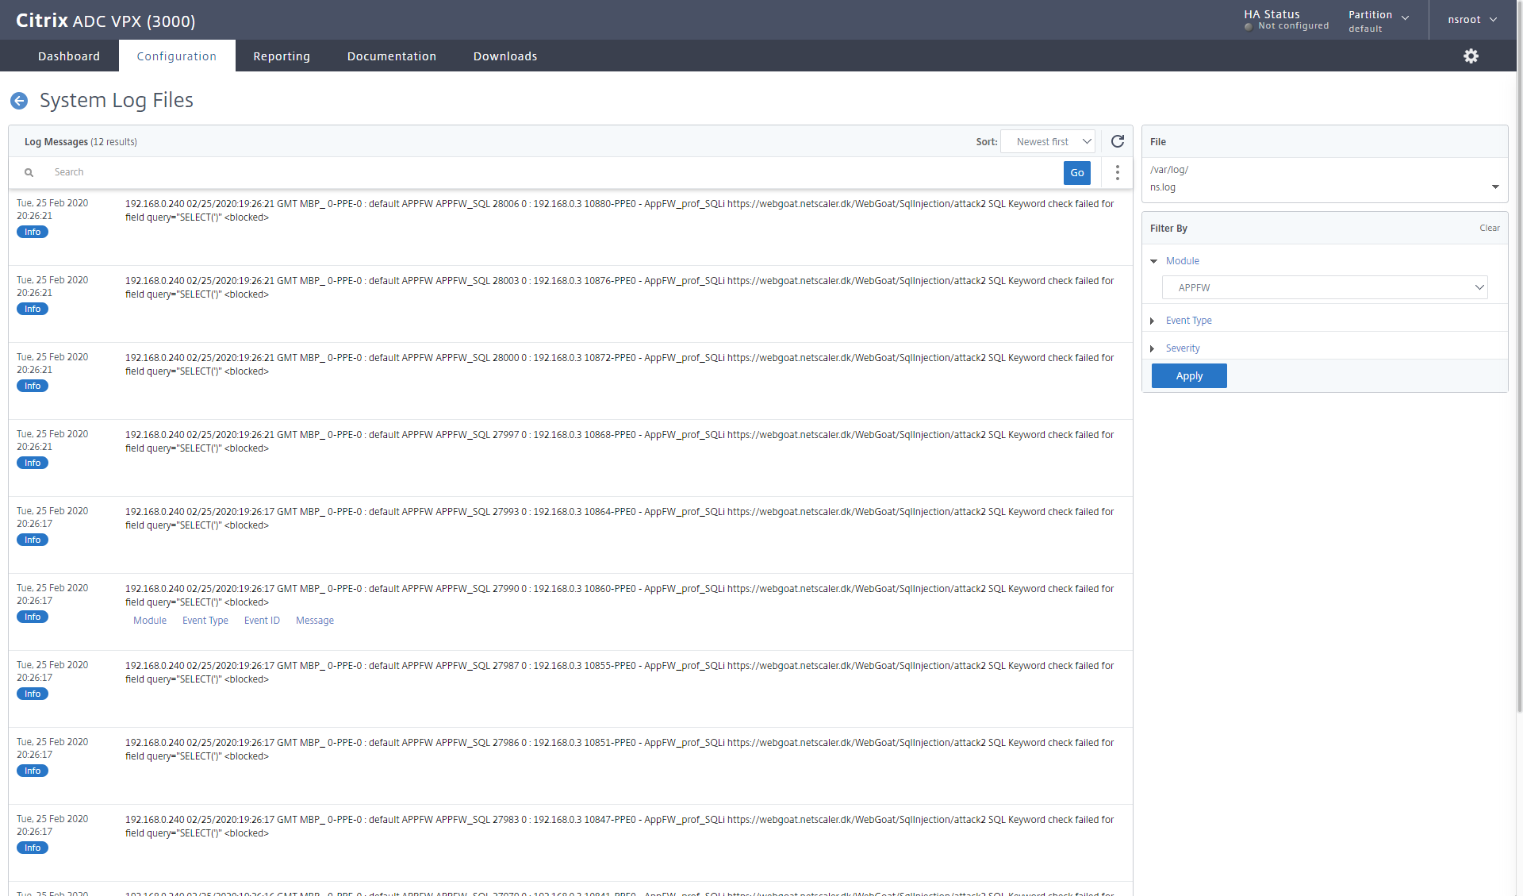The height and width of the screenshot is (896, 1523).
Task: Open the Sort Newest first dropdown
Action: pyautogui.click(x=1048, y=141)
